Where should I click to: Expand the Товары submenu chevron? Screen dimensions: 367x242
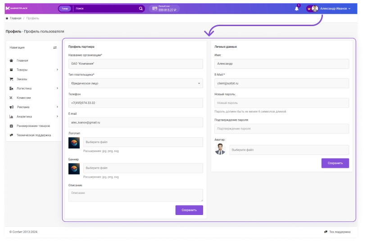pos(57,70)
